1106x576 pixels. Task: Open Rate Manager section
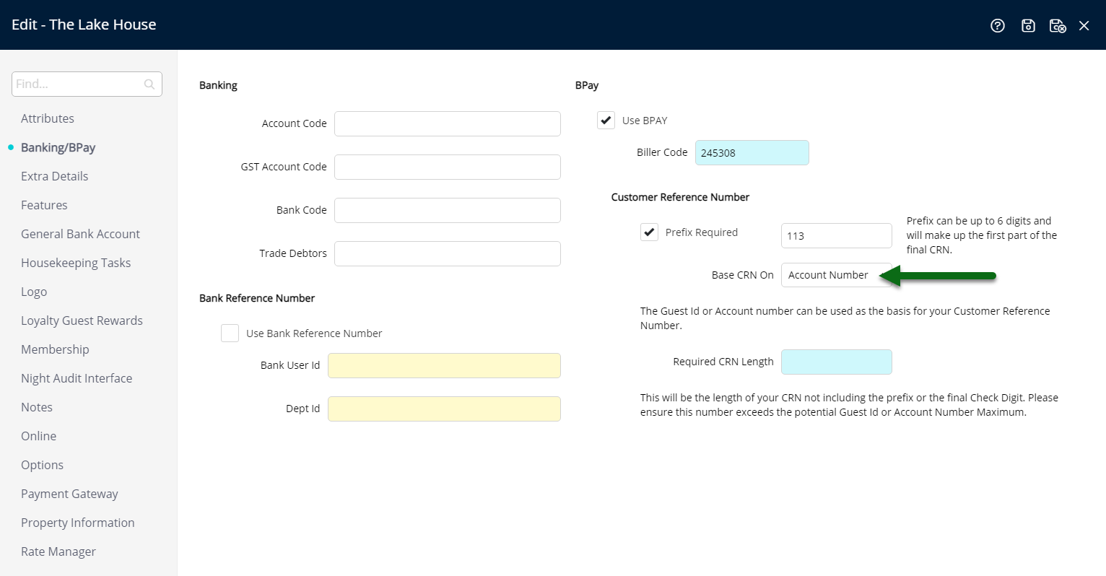coord(58,551)
